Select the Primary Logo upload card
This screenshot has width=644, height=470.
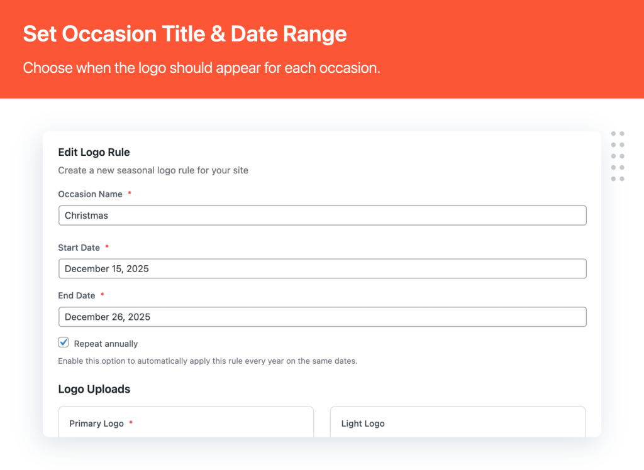(186, 422)
